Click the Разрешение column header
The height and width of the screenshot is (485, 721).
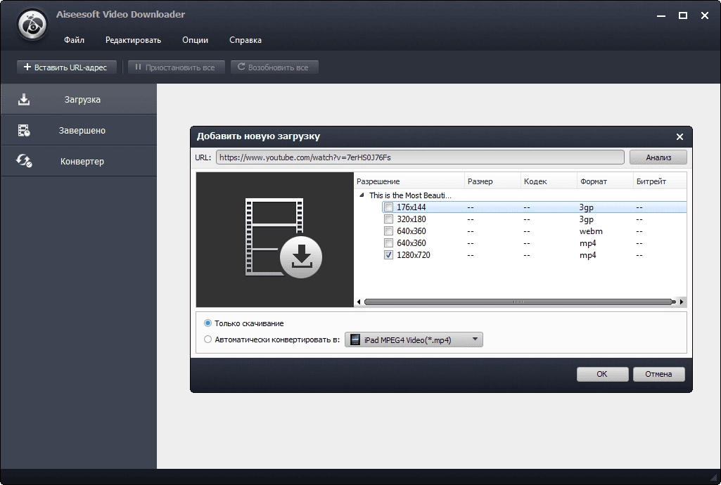click(409, 181)
